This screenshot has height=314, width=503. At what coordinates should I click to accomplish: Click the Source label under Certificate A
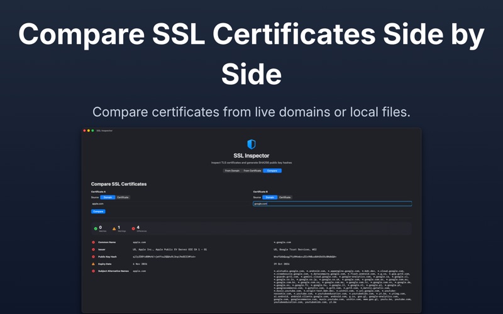95,197
